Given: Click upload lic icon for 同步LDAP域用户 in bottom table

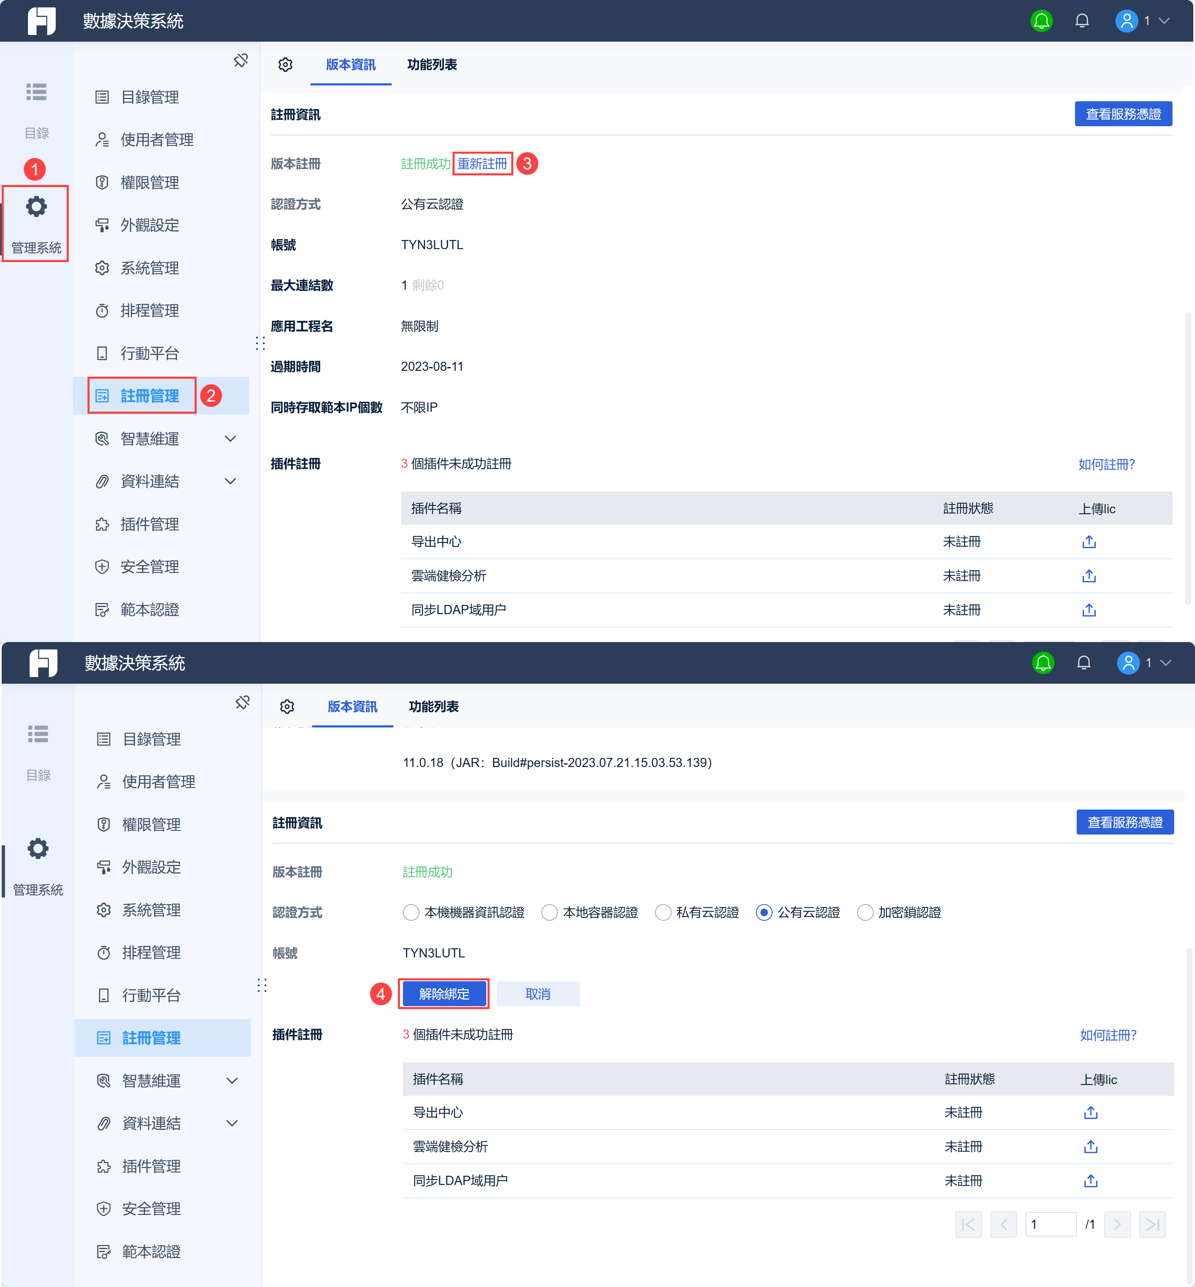Looking at the screenshot, I should [1090, 1180].
